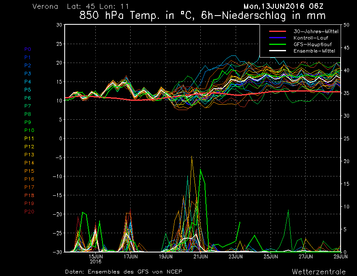Viewport: 357px width, 276px height.
Task: Highlight the P15 member label
Action: (29, 171)
